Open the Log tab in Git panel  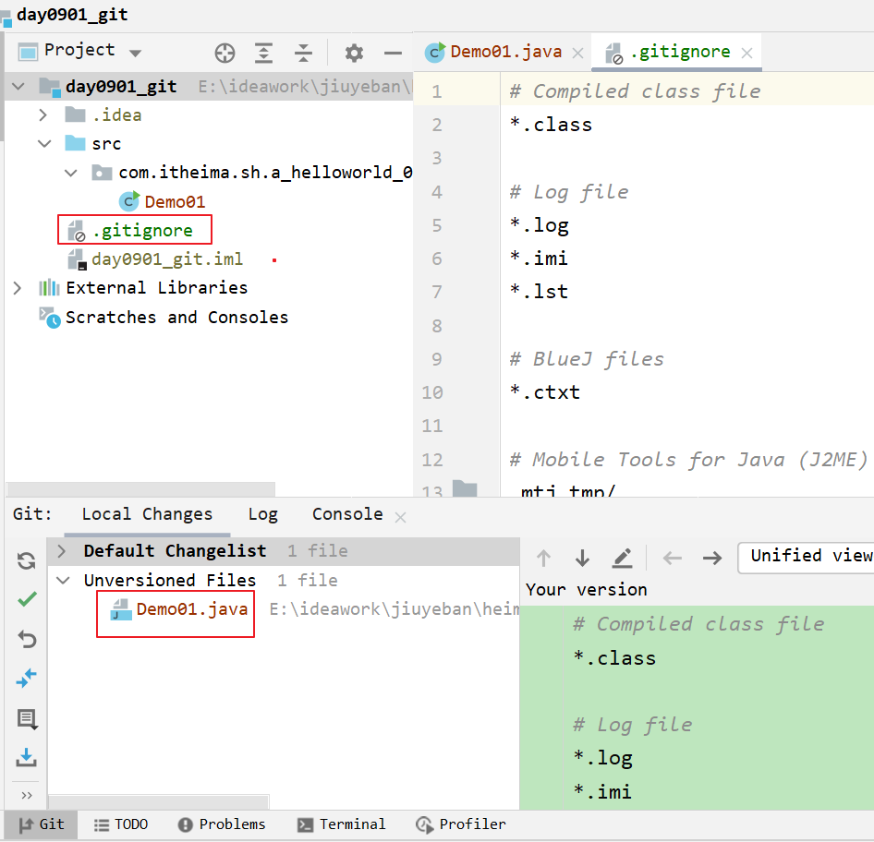[262, 514]
